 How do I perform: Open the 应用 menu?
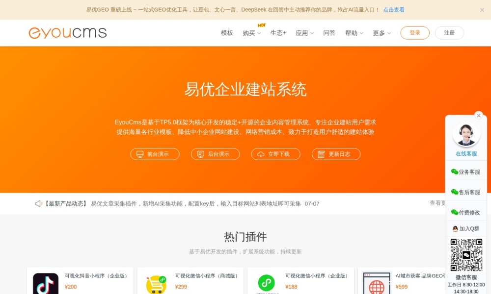point(301,33)
